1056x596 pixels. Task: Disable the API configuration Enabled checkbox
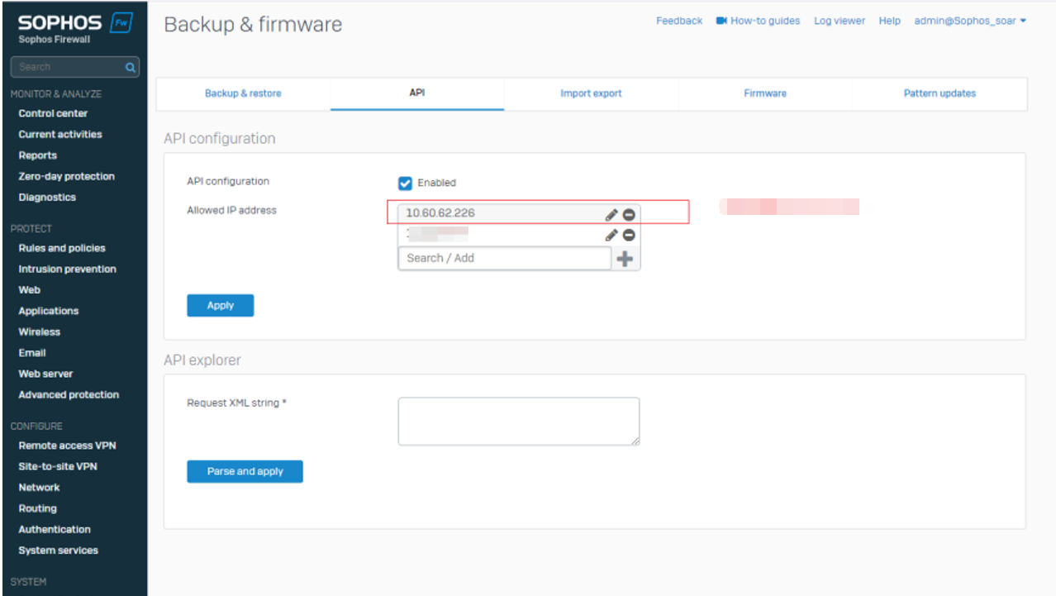coord(406,183)
